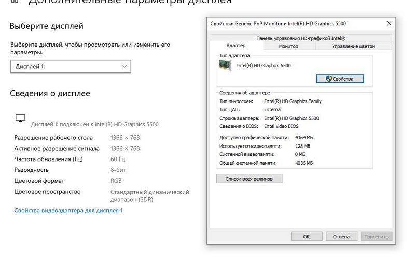Click the Intel Video BIOS value

coord(282,126)
